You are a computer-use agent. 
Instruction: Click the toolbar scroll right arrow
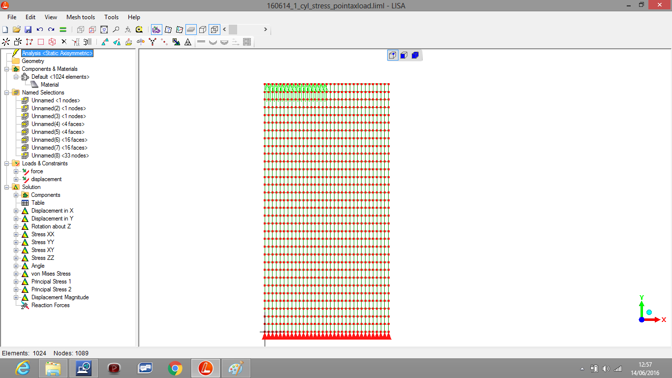click(x=266, y=30)
